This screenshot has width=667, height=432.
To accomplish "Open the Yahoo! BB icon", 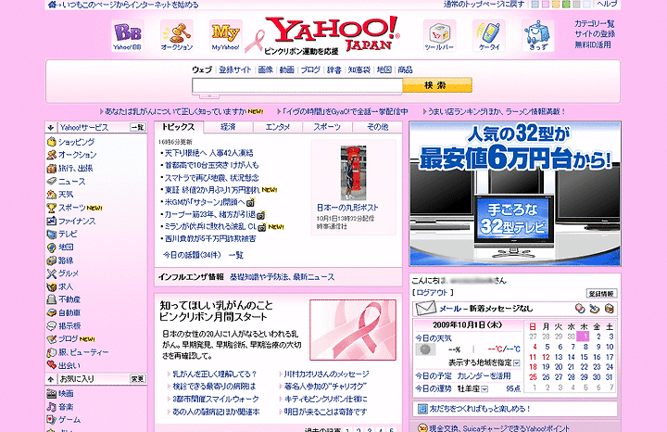I will 127,36.
